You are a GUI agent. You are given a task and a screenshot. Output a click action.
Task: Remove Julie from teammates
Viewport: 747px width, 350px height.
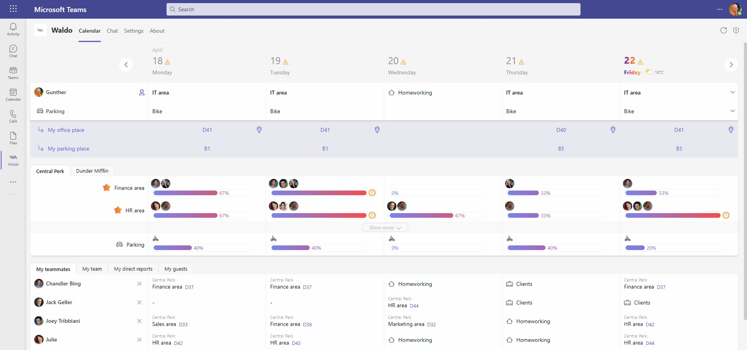[x=139, y=340]
